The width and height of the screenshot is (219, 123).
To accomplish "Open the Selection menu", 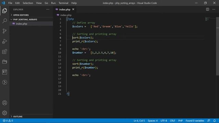I will (x=28, y=3).
